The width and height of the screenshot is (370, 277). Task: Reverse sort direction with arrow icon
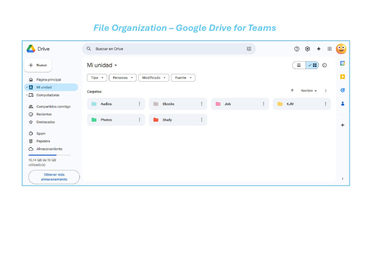click(292, 90)
